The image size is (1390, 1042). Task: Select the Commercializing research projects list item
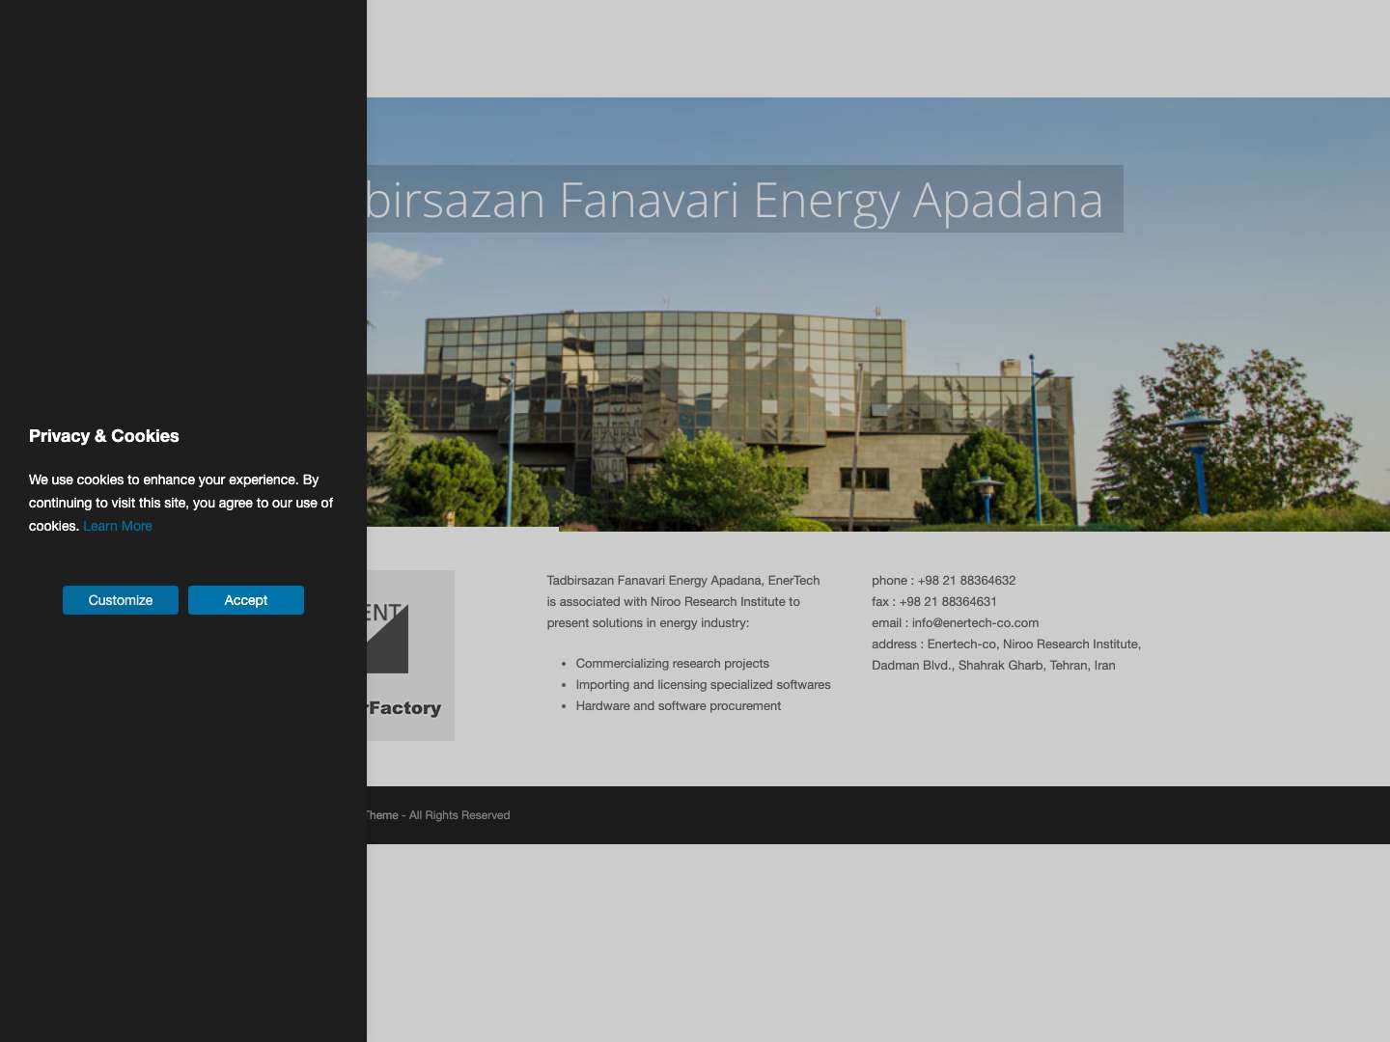pyautogui.click(x=673, y=663)
